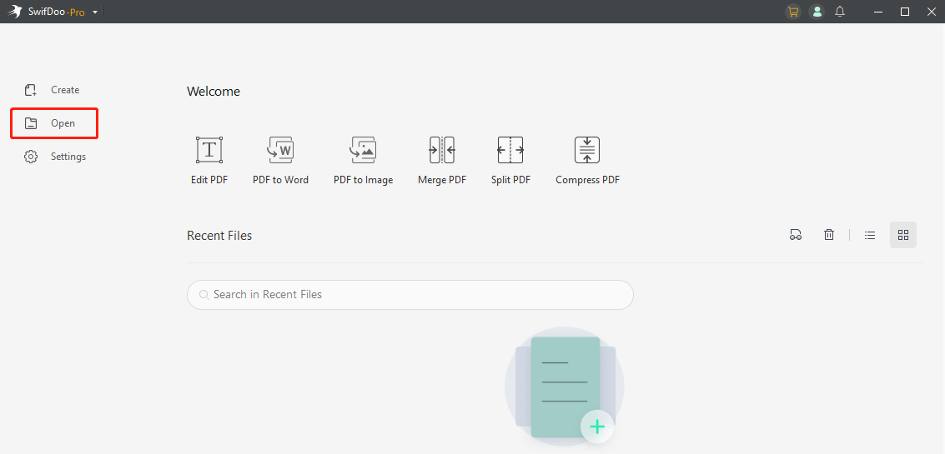The image size is (945, 454).
Task: Select Open in the sidebar
Action: point(54,123)
